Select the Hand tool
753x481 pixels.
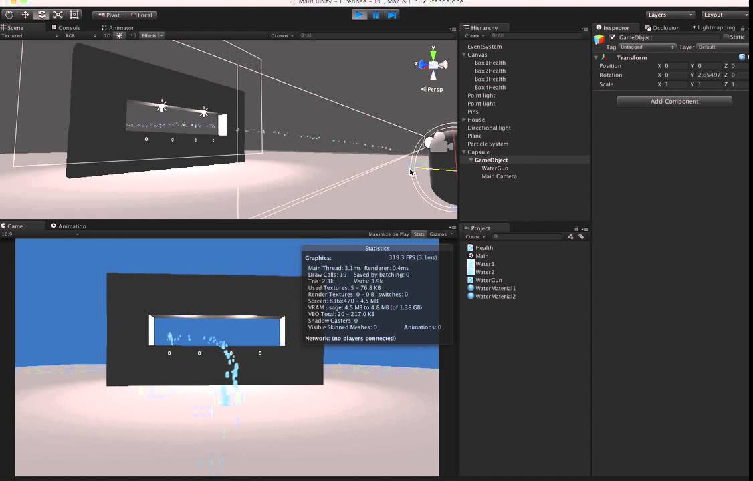9,15
